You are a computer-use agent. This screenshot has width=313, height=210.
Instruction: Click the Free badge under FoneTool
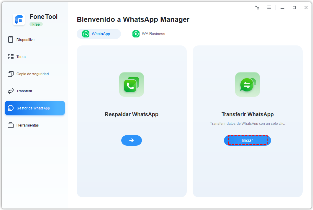[36, 24]
